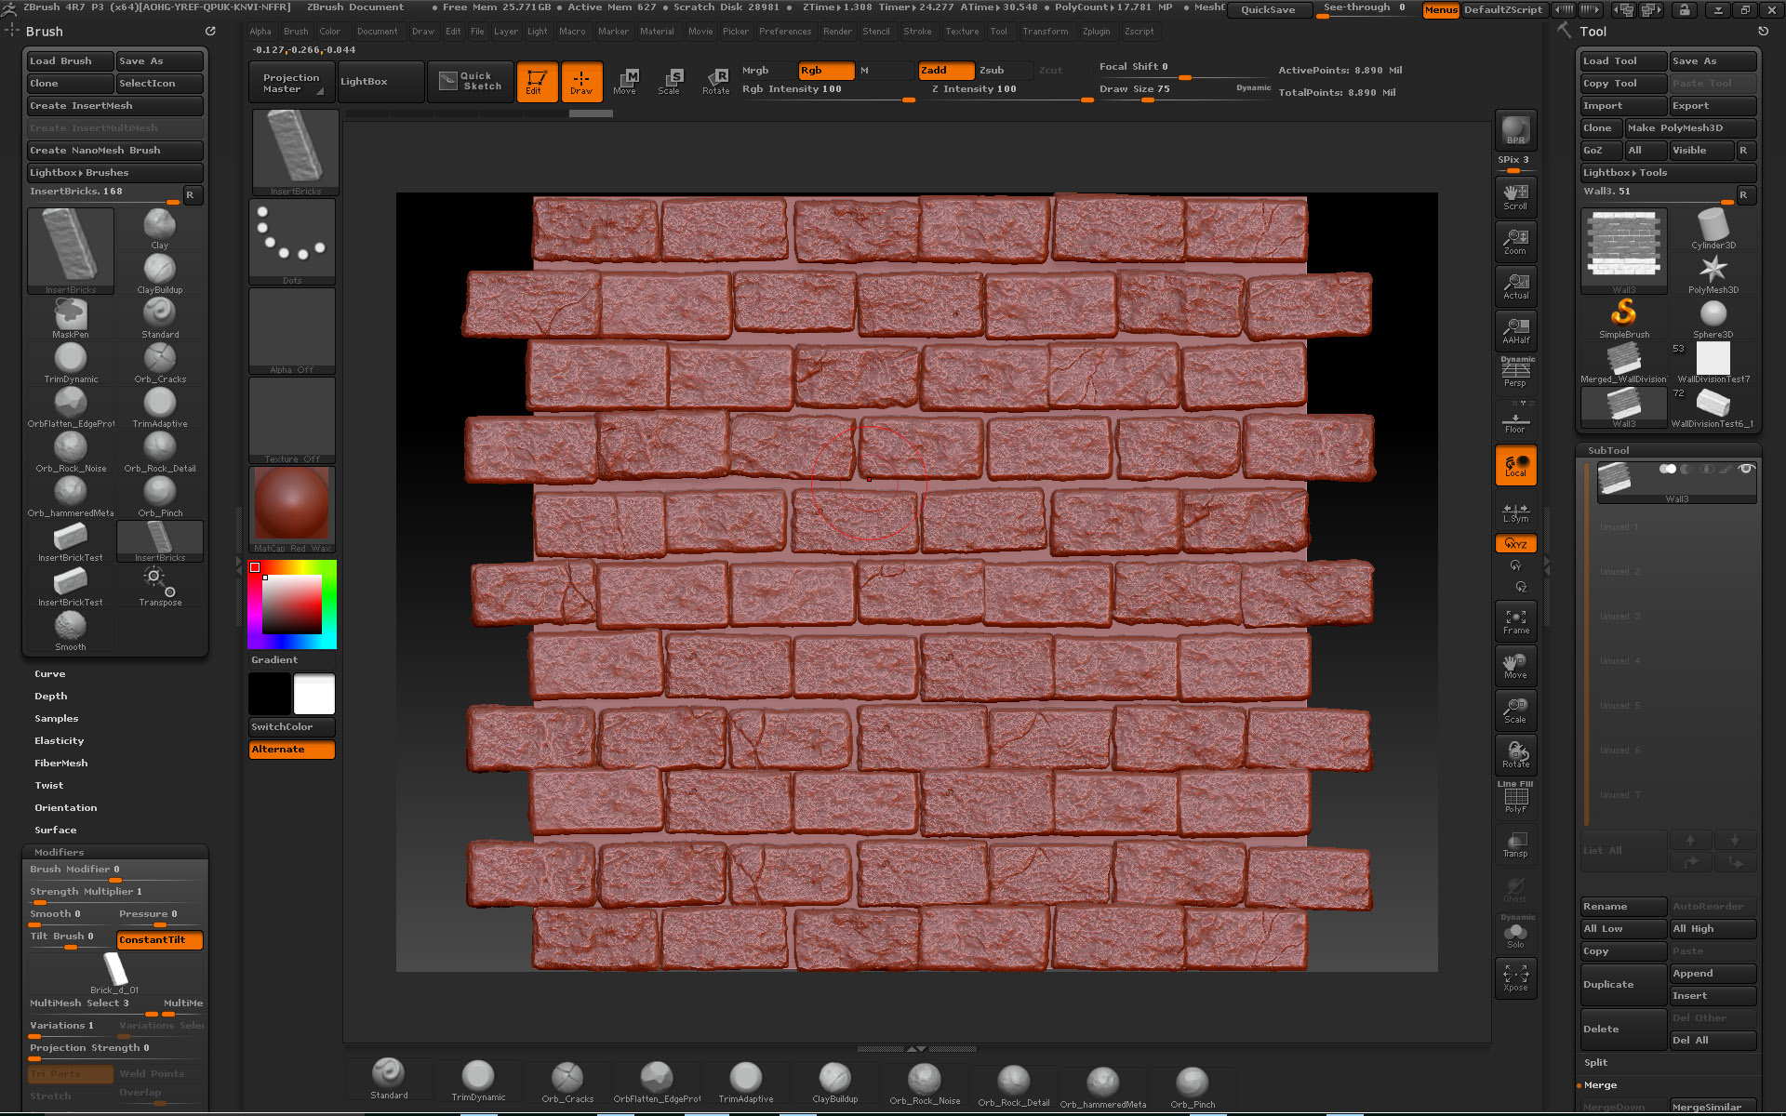This screenshot has width=1786, height=1116.
Task: Expand the FiberMesh section
Action: (x=61, y=764)
